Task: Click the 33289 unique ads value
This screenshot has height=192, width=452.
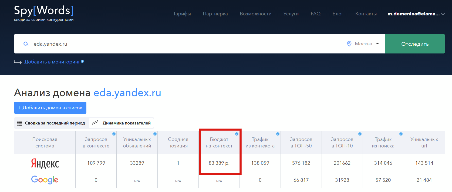Action: [x=137, y=163]
